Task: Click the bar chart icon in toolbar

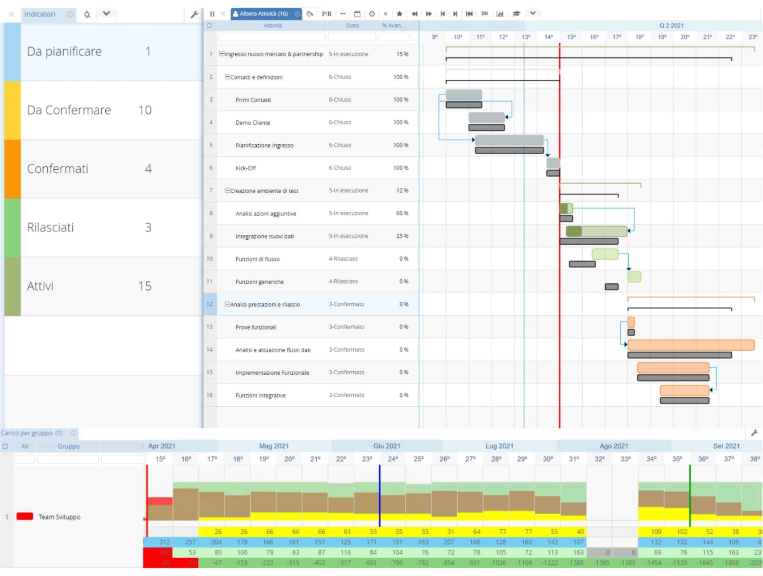Action: [500, 14]
